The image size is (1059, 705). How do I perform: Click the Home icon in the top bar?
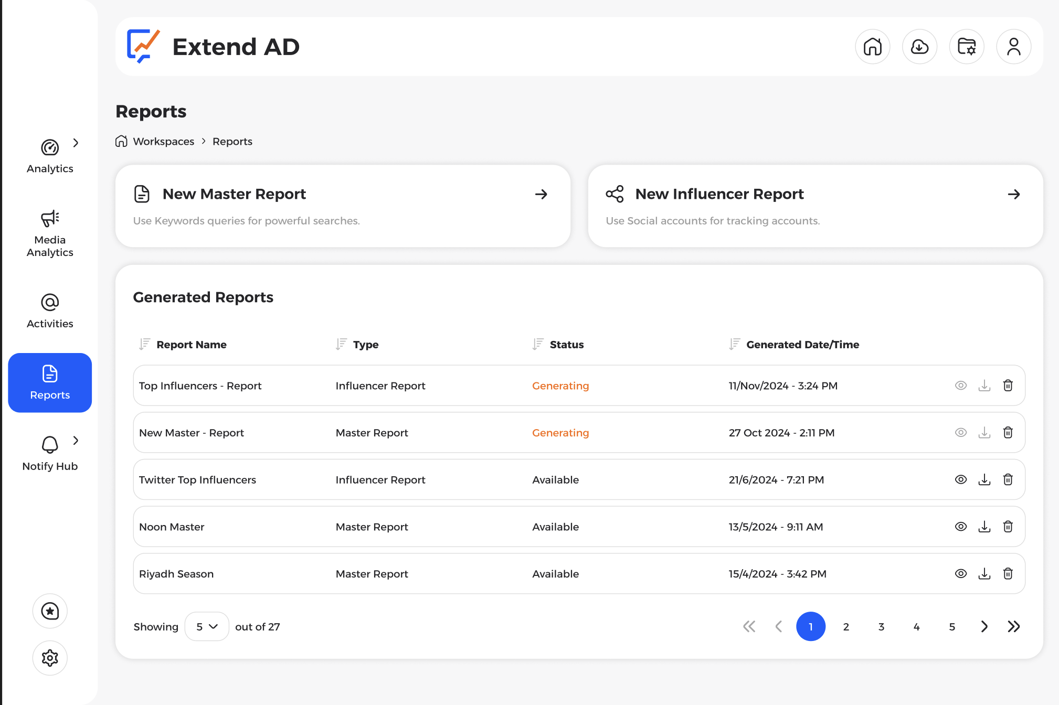point(873,47)
